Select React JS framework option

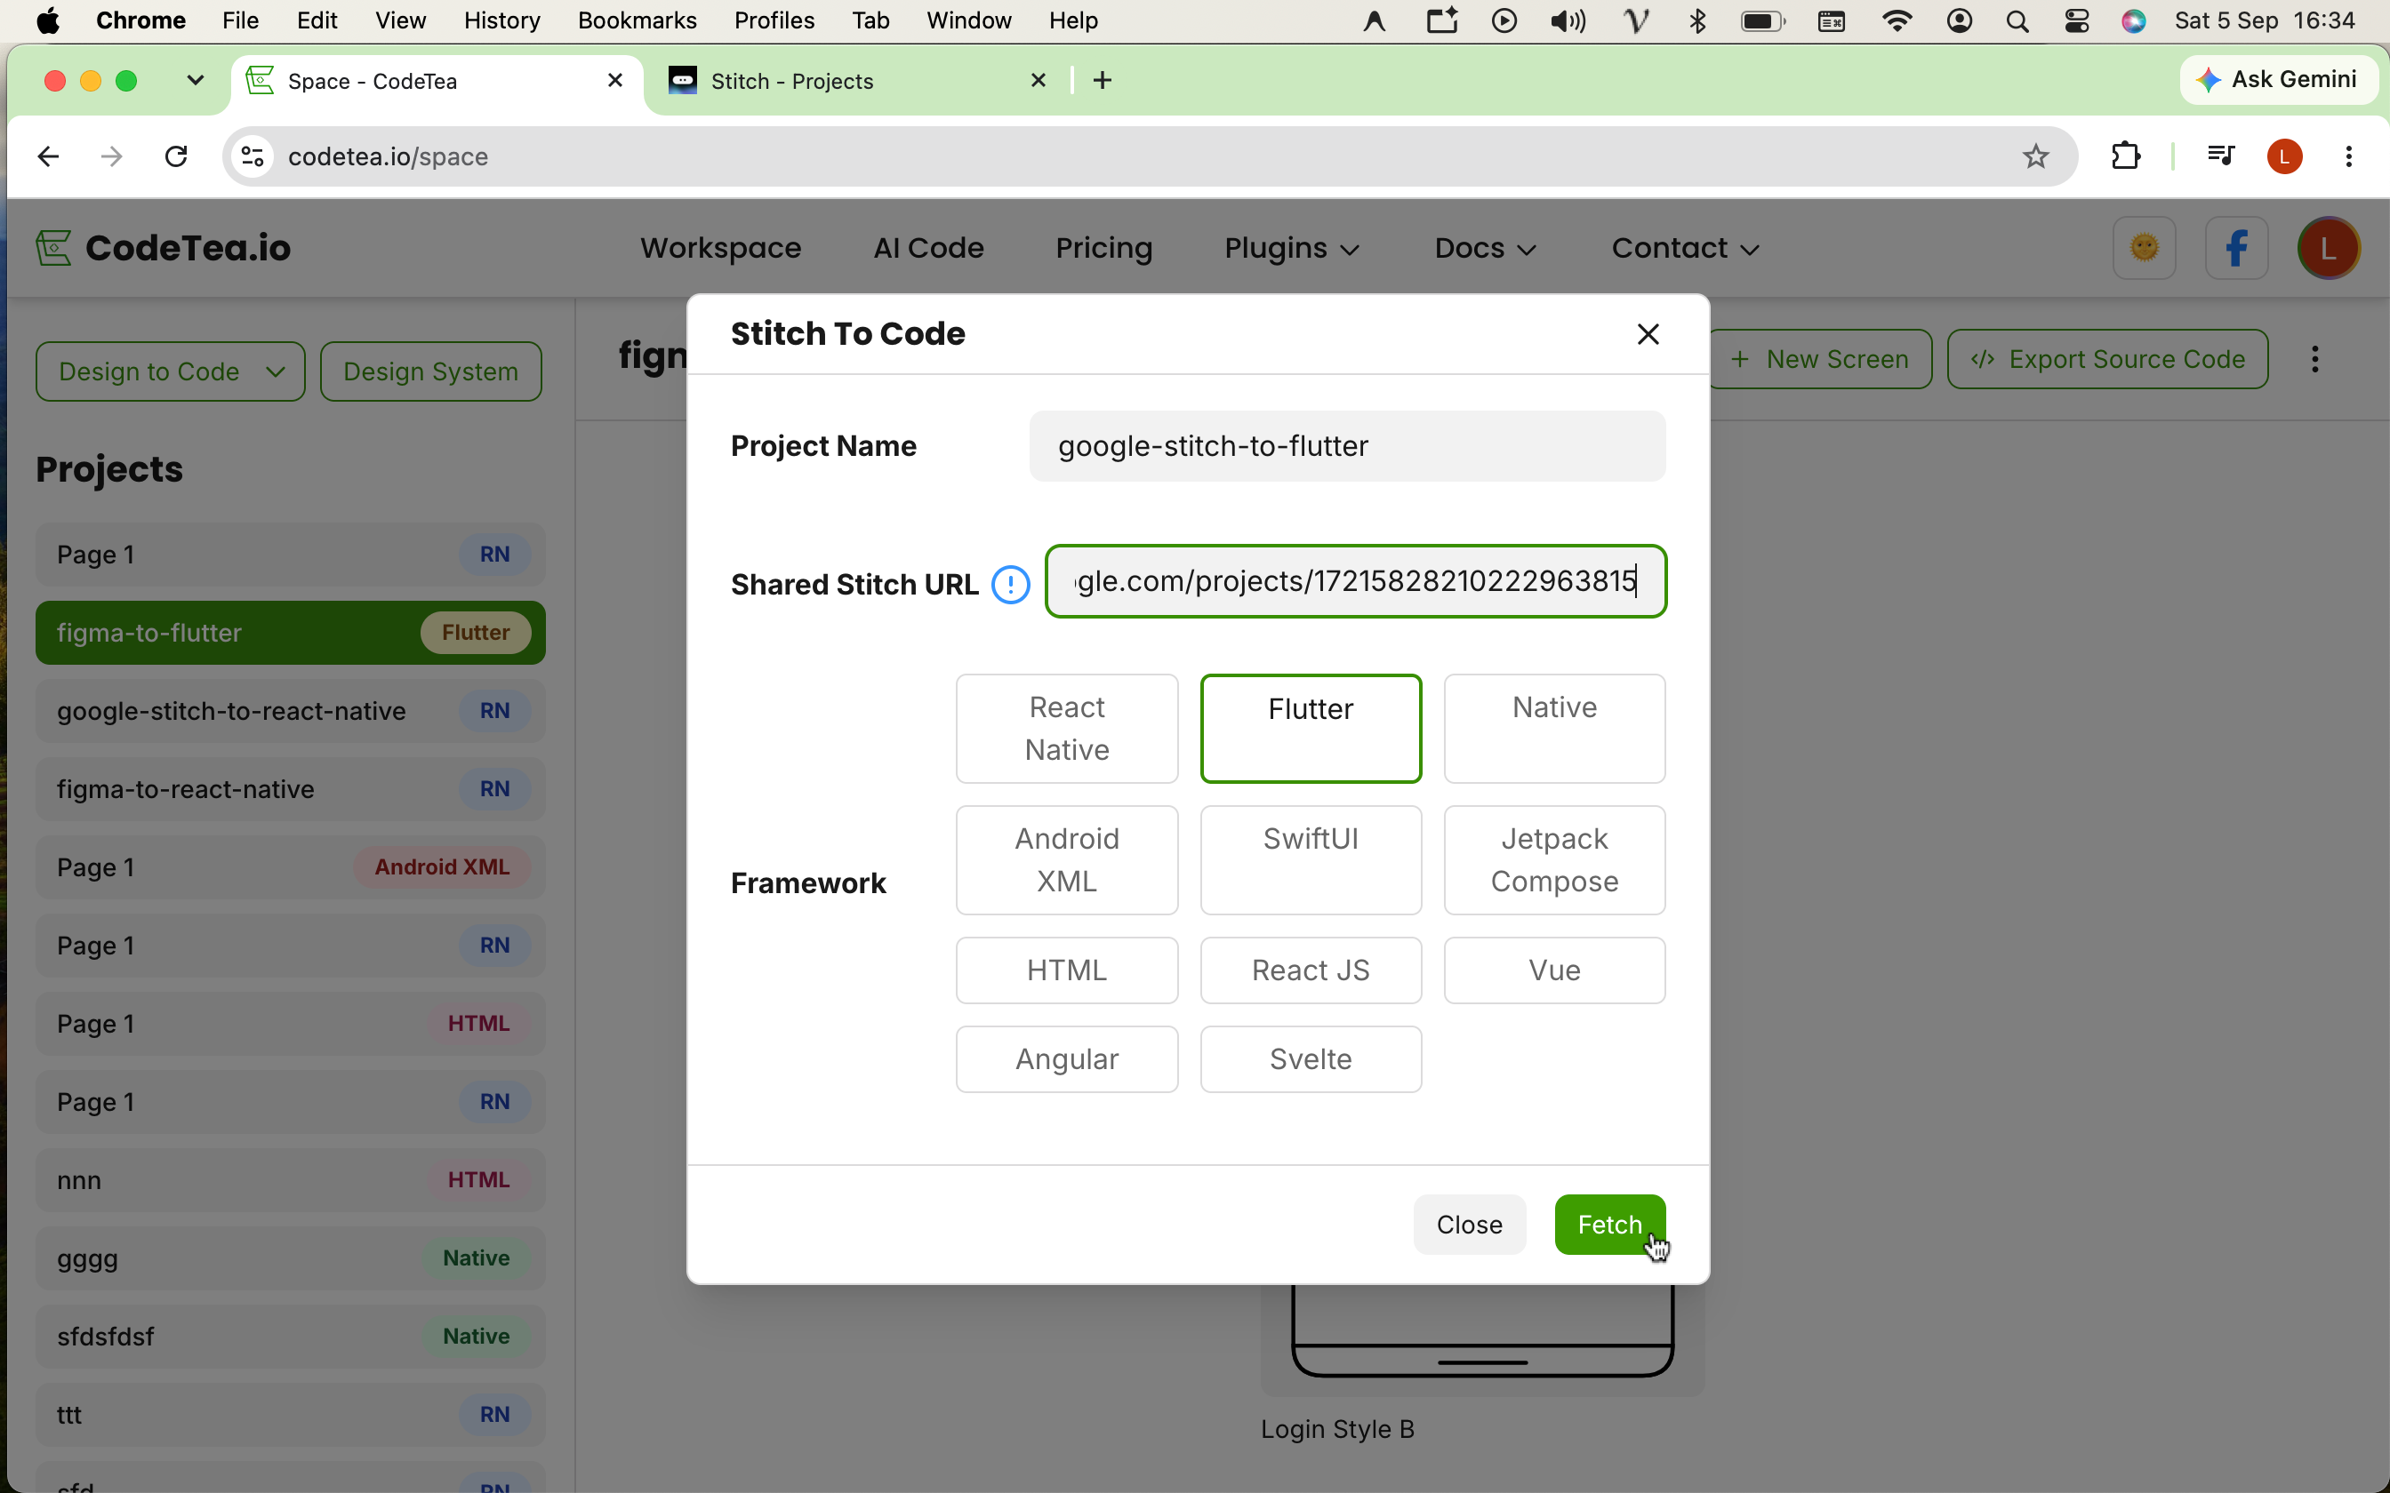[1311, 970]
